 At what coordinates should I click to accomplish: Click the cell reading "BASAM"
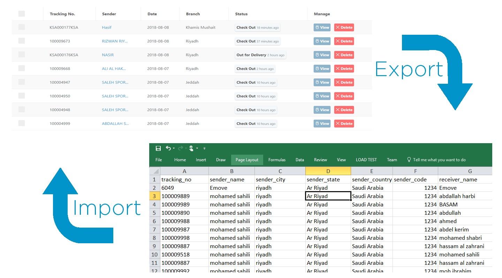tap(465, 204)
